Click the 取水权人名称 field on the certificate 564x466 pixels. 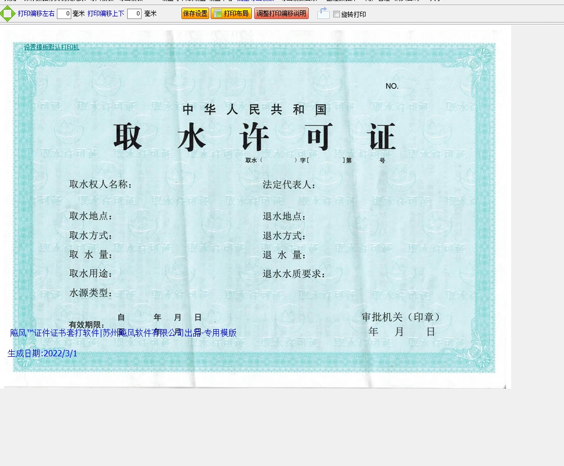click(x=101, y=185)
